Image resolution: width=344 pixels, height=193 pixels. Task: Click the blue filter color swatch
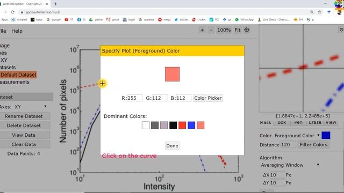click(x=326, y=136)
